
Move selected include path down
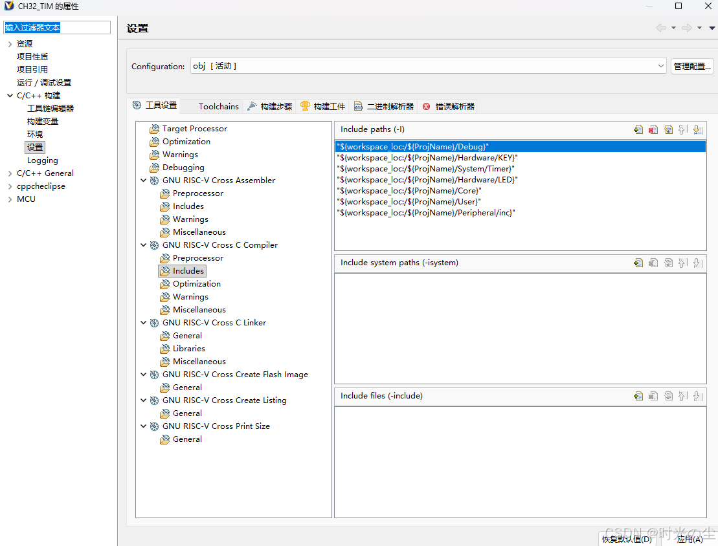(697, 129)
